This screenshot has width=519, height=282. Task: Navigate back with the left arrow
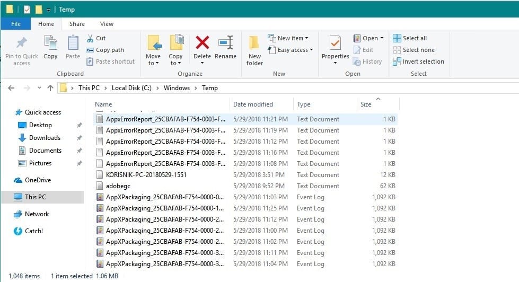point(11,88)
